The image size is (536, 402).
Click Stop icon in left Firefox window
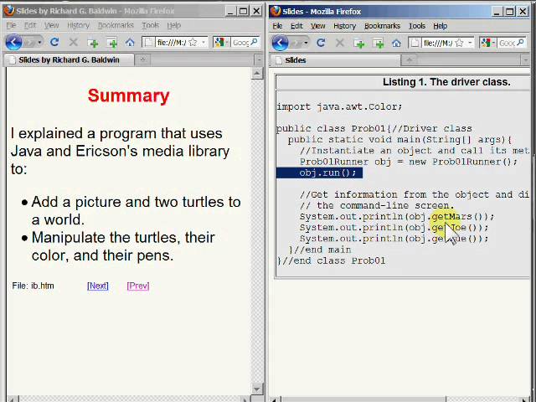point(73,43)
